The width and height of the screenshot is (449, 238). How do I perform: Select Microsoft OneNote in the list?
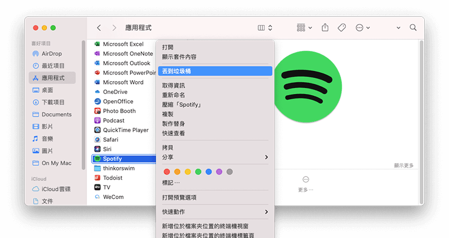(123, 54)
